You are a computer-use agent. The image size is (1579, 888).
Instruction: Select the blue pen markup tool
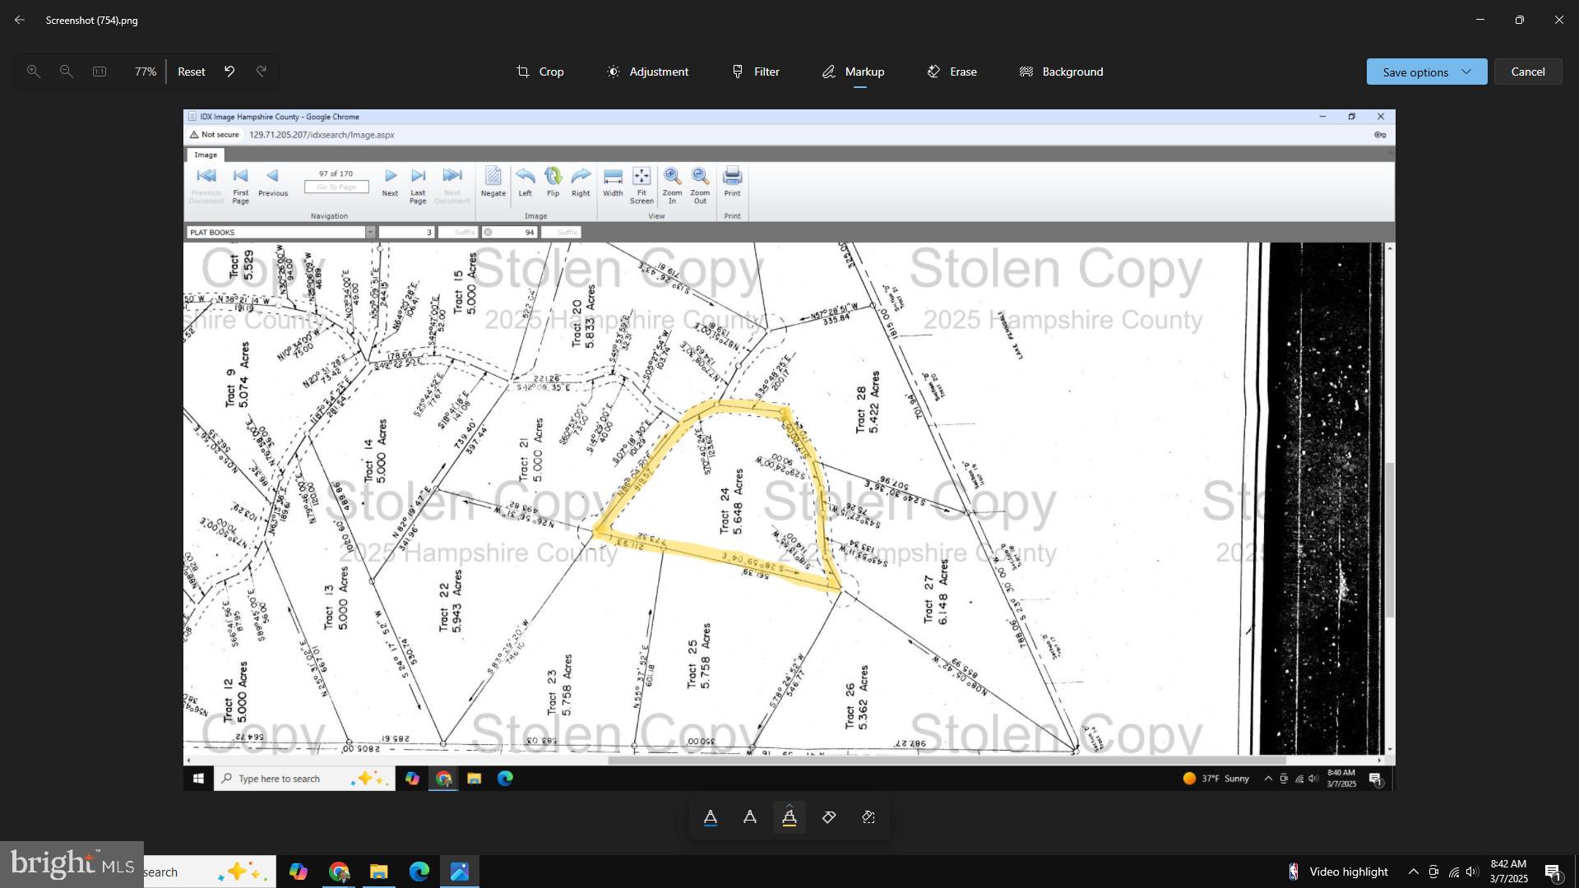click(711, 817)
